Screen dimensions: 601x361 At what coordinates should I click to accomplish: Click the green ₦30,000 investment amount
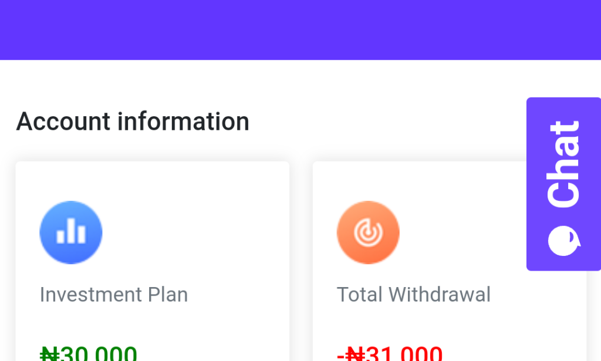pos(88,352)
